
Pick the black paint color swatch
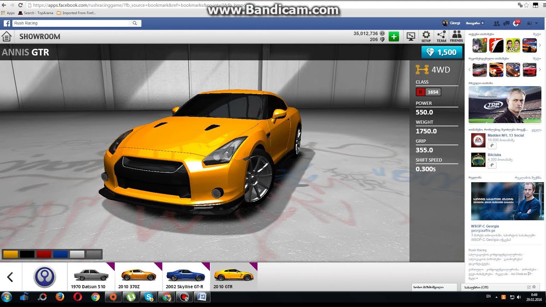[x=27, y=255]
